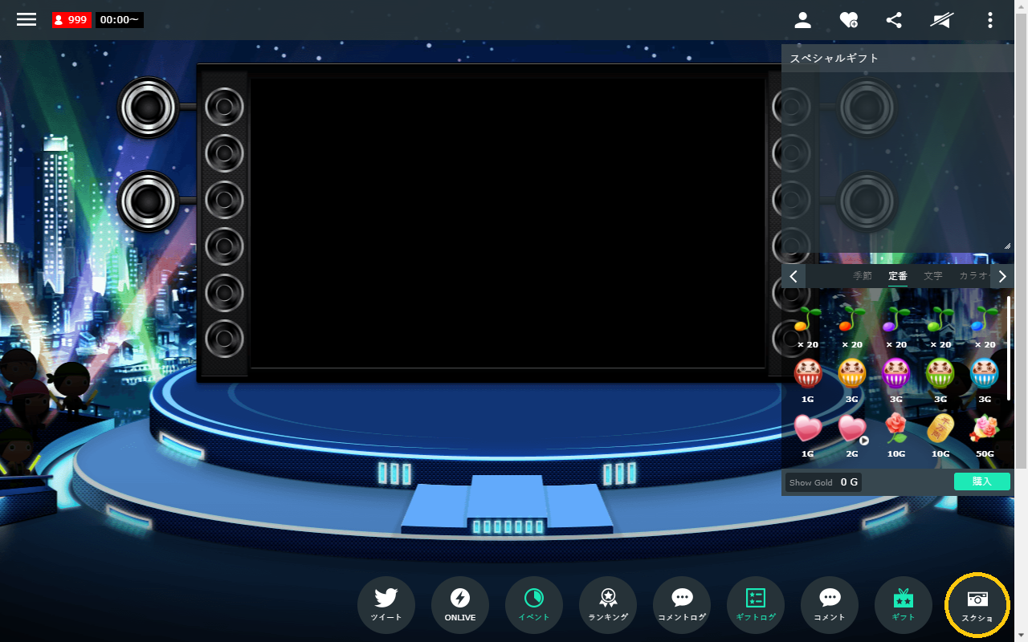Show previous gift tabs with left arrow
1028x642 pixels.
(x=793, y=277)
